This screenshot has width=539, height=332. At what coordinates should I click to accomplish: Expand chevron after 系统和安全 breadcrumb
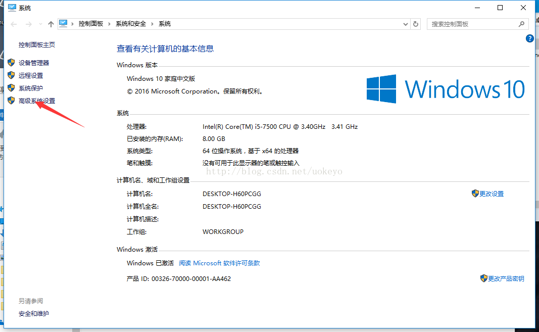point(152,24)
